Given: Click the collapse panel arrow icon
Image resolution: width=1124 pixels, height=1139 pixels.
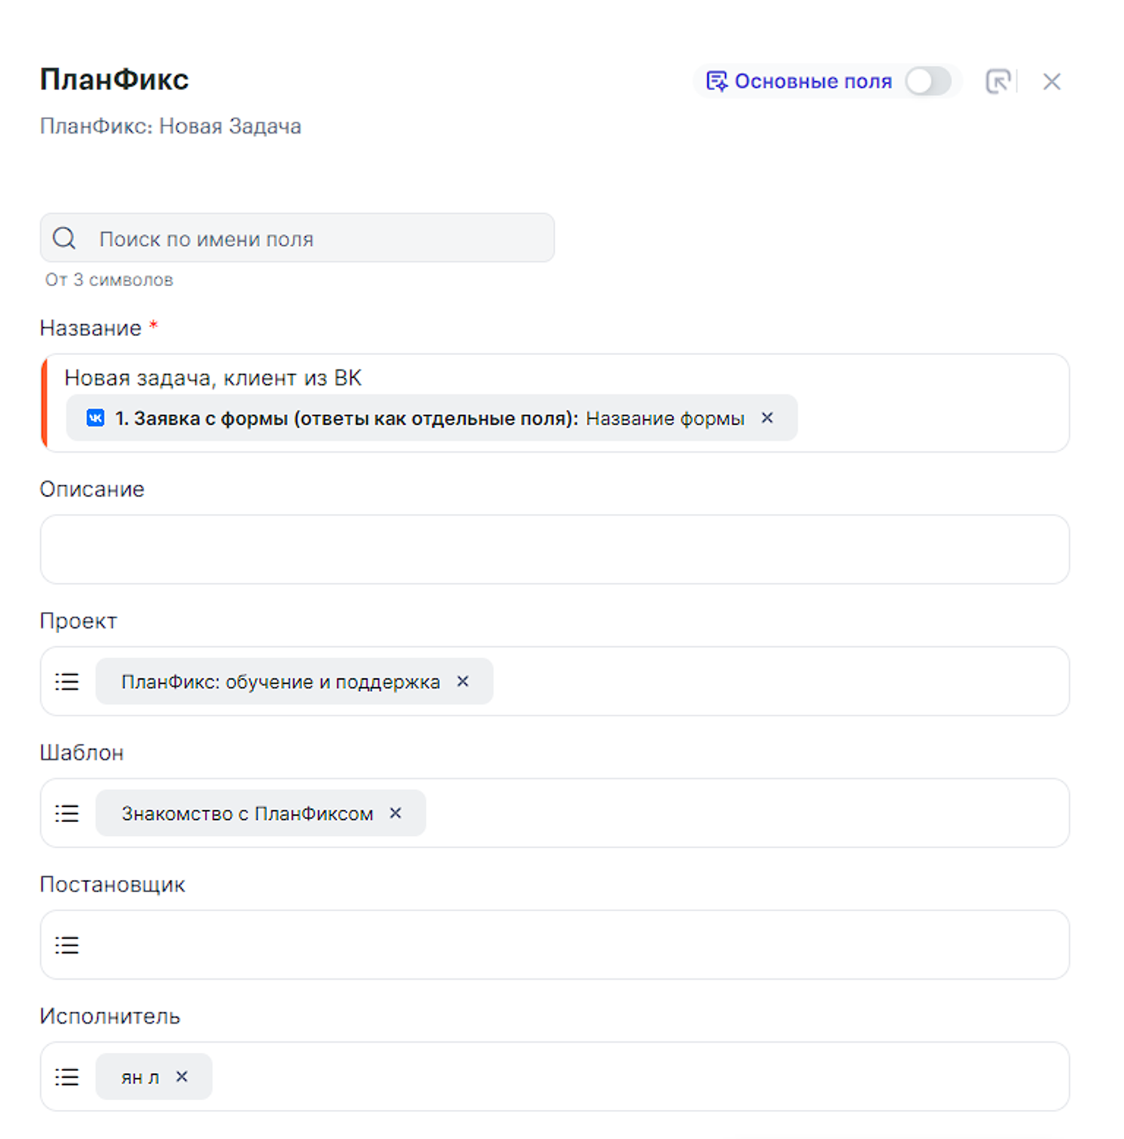Looking at the screenshot, I should pyautogui.click(x=998, y=81).
